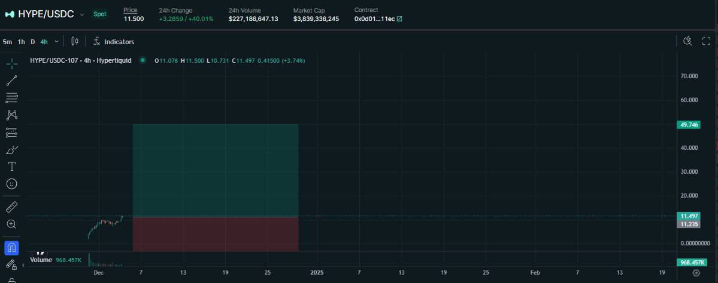This screenshot has width=718, height=283.
Task: Click the quick search alert icon
Action: (x=687, y=42)
